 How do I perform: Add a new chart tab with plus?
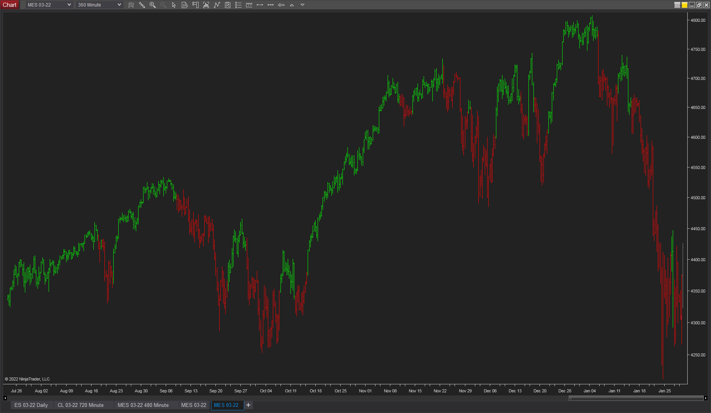248,405
